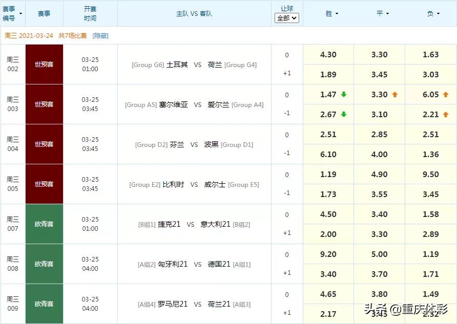The image size is (457, 324).
Task: Select win odds 4.65 for 罗马尼21
Action: 328,294
